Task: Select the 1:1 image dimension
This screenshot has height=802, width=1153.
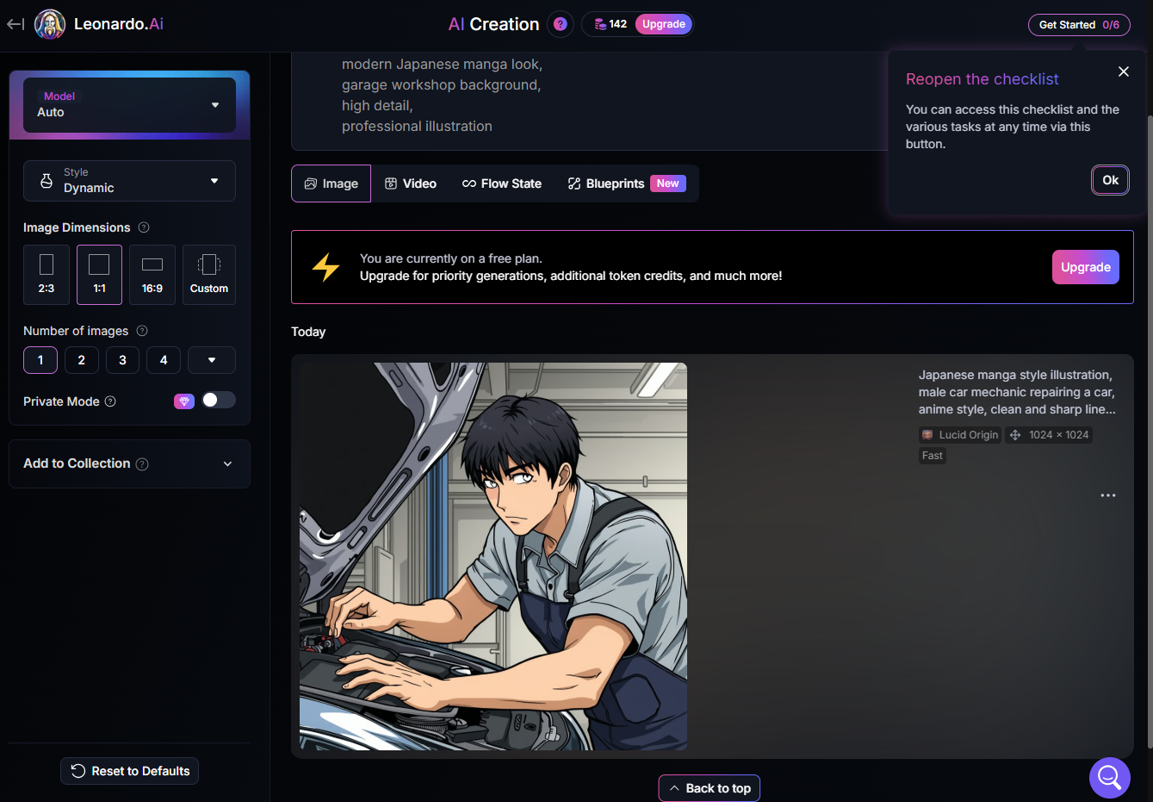Action: coord(99,274)
